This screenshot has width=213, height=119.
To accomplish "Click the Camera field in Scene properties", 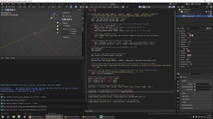I will (202, 84).
